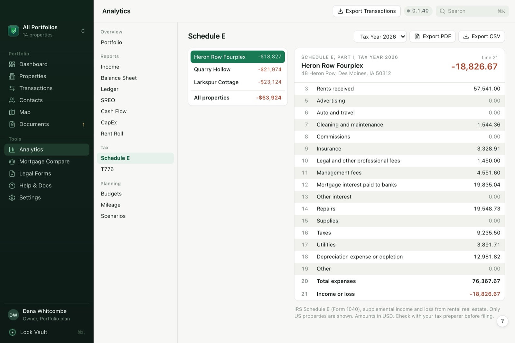The width and height of the screenshot is (515, 343).
Task: Open the Scenarios planning page
Action: click(x=135, y=216)
